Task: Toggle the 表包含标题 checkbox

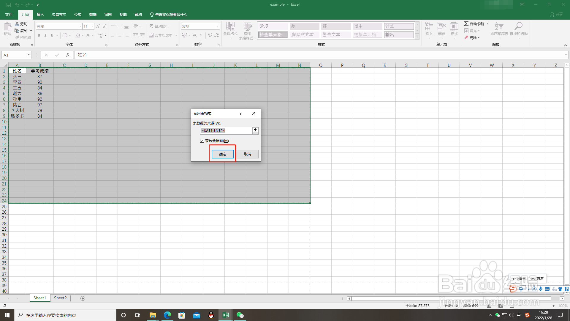Action: point(202,141)
